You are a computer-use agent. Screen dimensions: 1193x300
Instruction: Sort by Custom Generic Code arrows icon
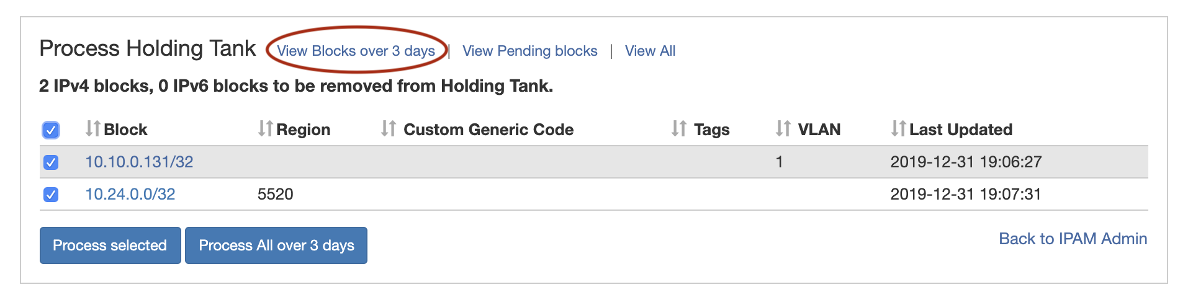(x=389, y=129)
